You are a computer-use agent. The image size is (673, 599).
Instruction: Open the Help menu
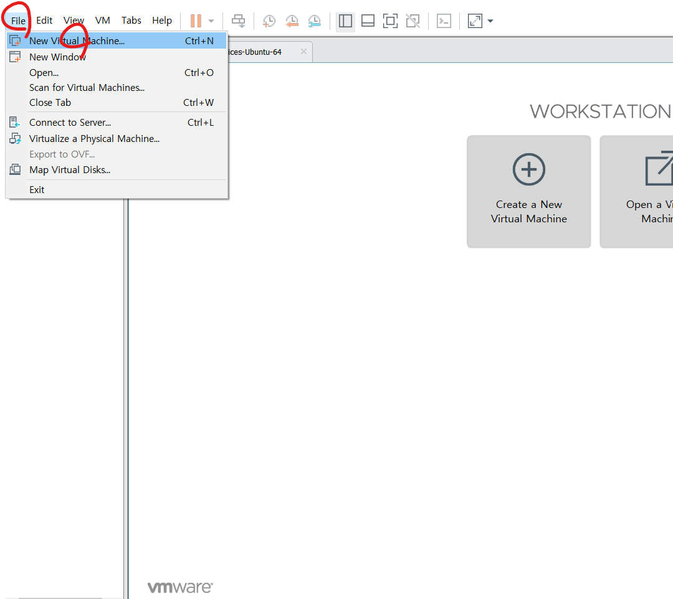pyautogui.click(x=162, y=21)
